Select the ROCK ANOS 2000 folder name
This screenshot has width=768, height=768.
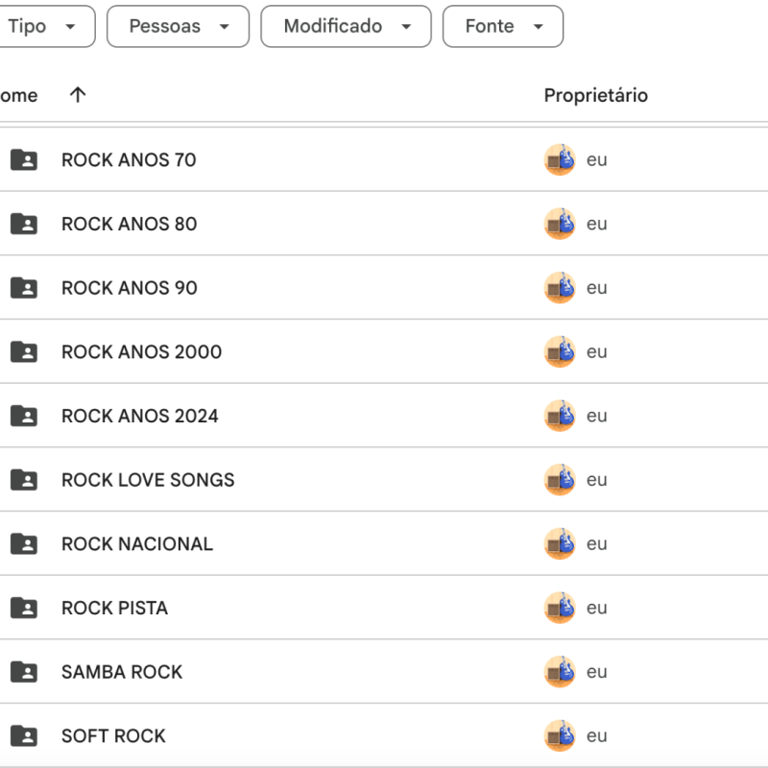[141, 352]
